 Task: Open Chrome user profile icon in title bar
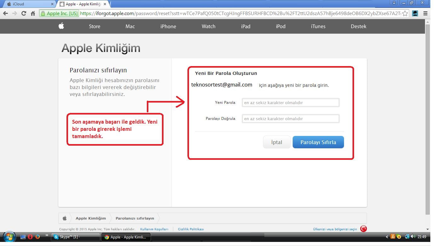coord(394,3)
